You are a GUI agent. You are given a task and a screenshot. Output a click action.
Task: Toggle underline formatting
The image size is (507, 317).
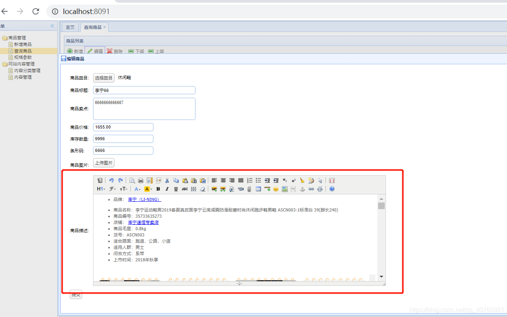click(x=176, y=189)
